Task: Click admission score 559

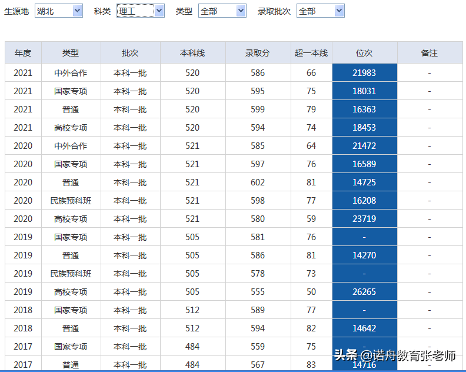Action: [x=258, y=346]
